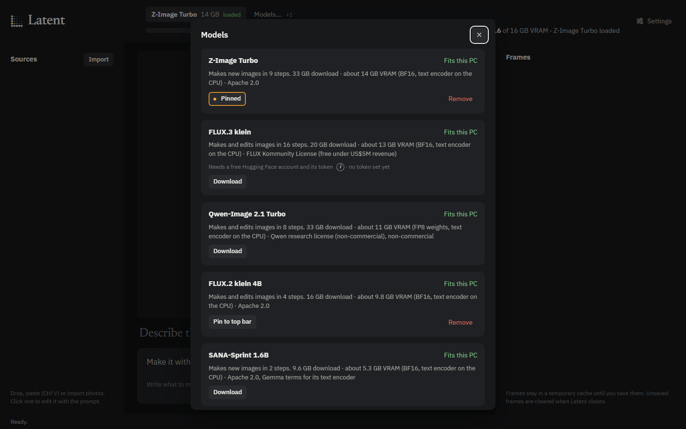
Task: Pin FLUX.2 klein 4B to top bar
Action: click(232, 322)
